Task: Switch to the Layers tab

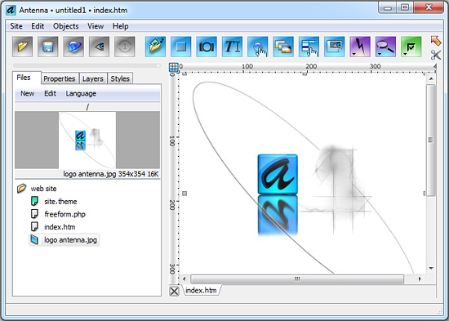Action: (93, 78)
